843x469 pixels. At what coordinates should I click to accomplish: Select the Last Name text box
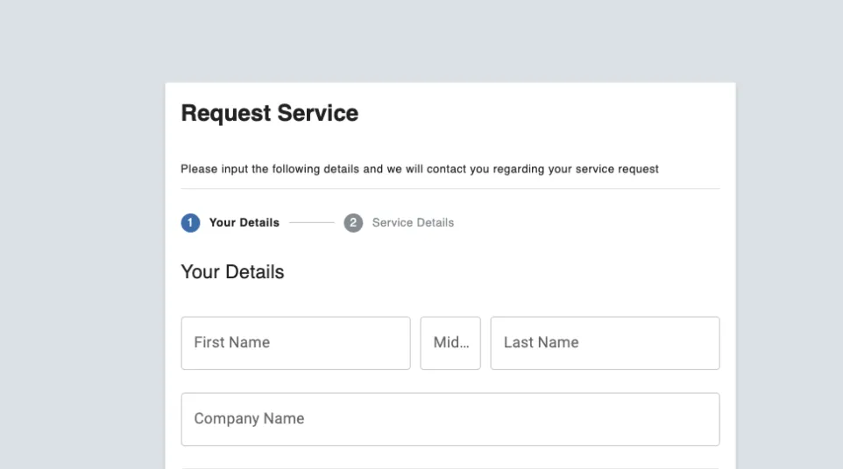pos(605,343)
